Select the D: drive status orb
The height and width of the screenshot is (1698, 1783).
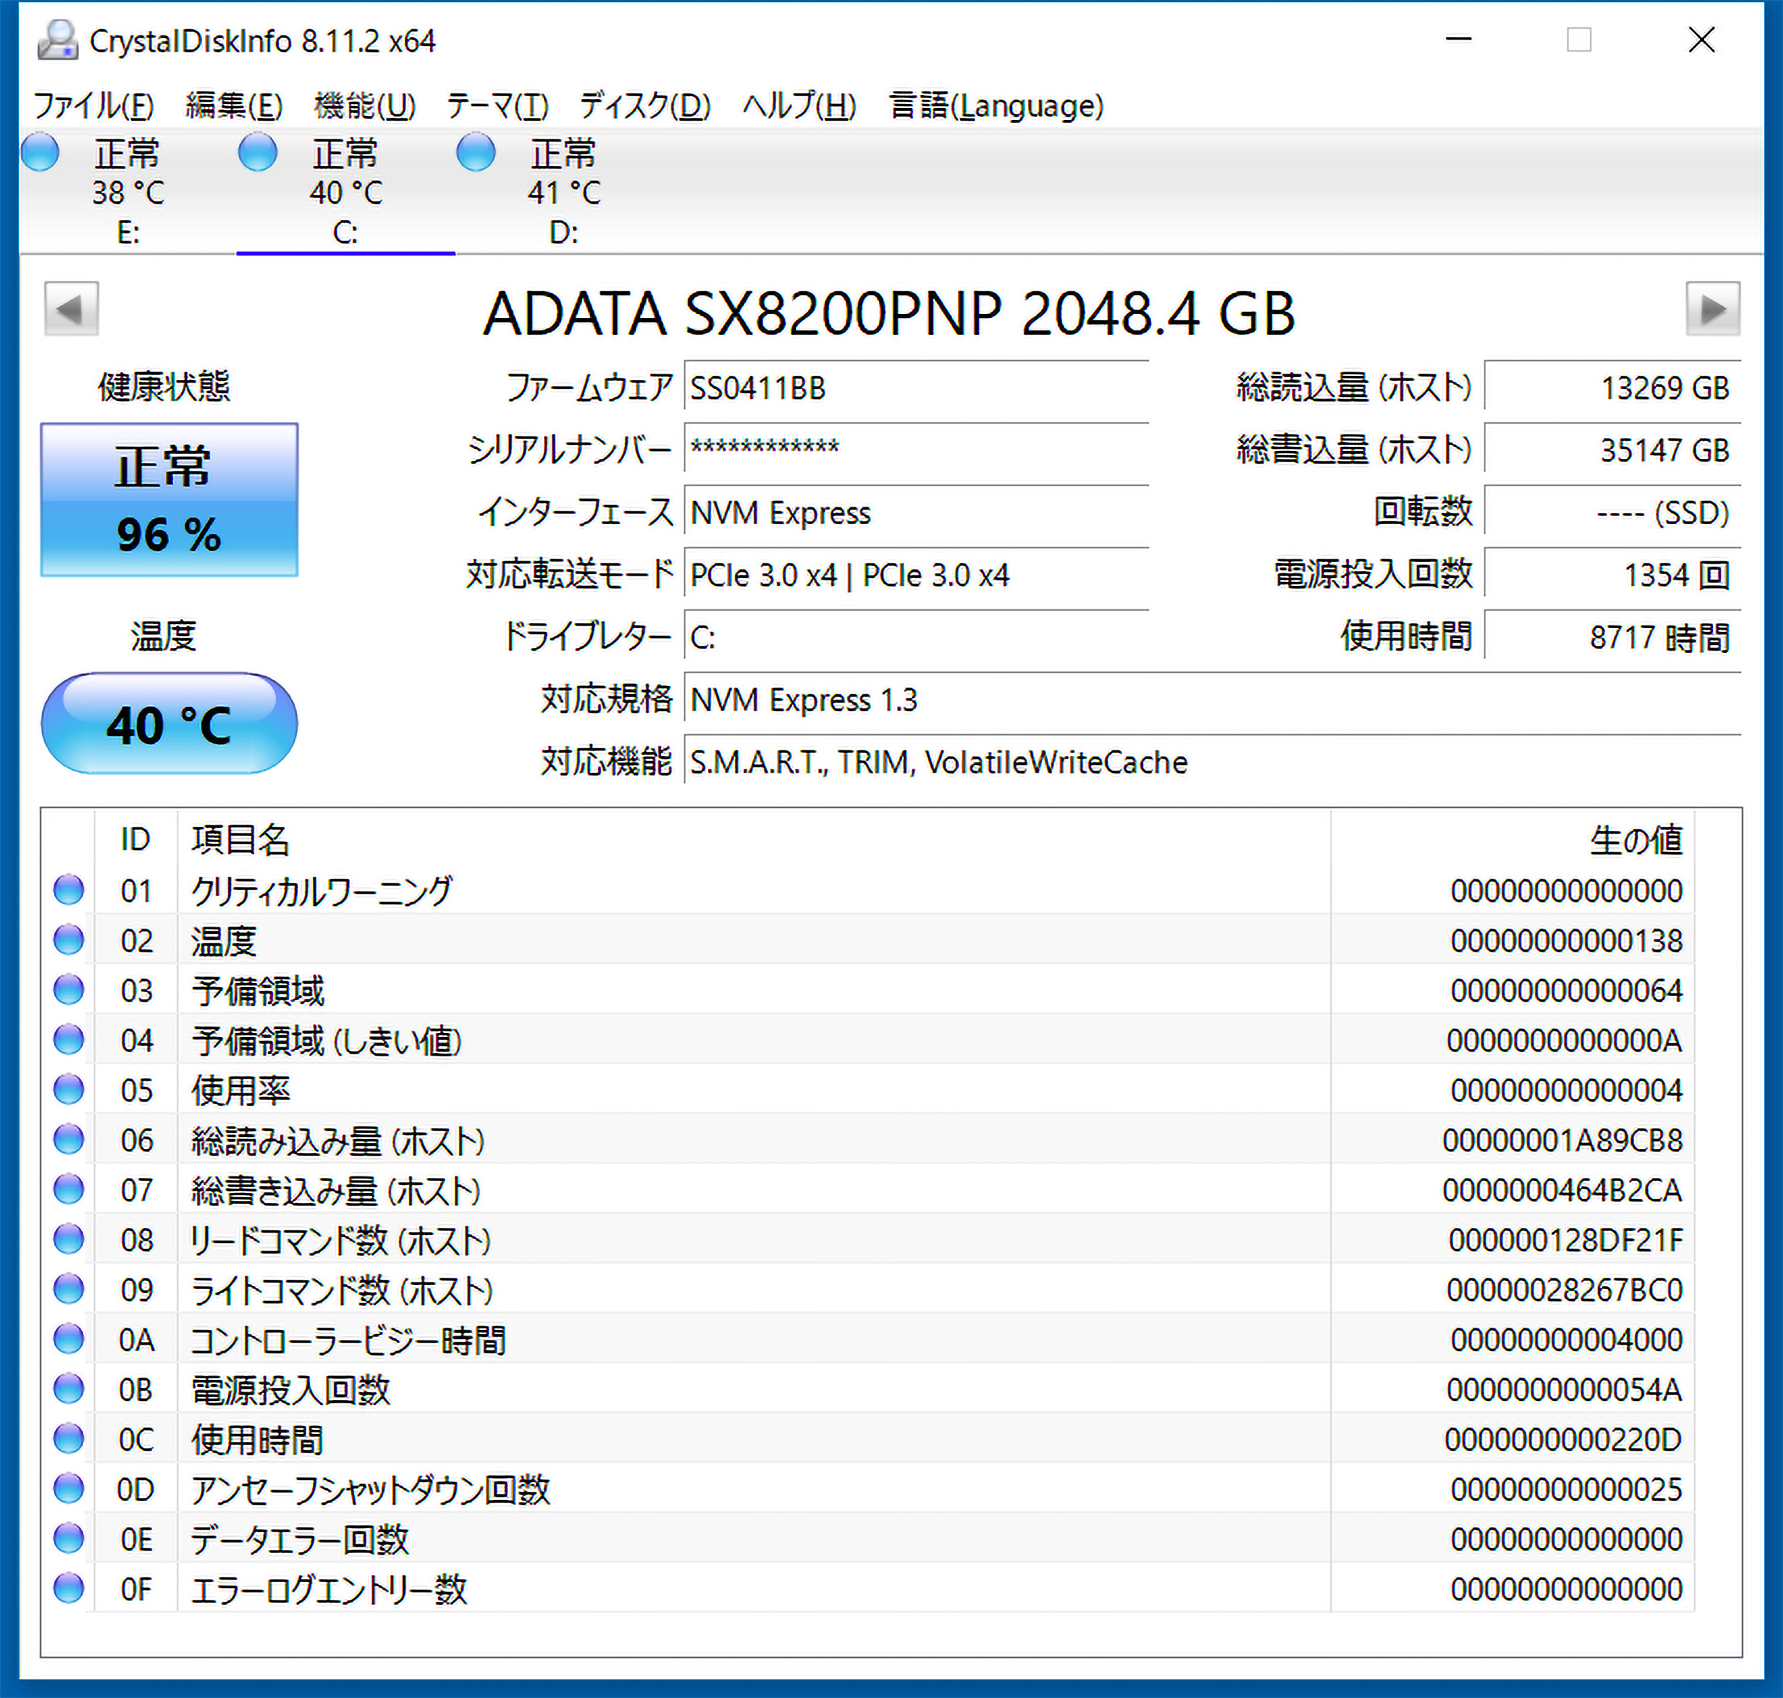(x=476, y=152)
